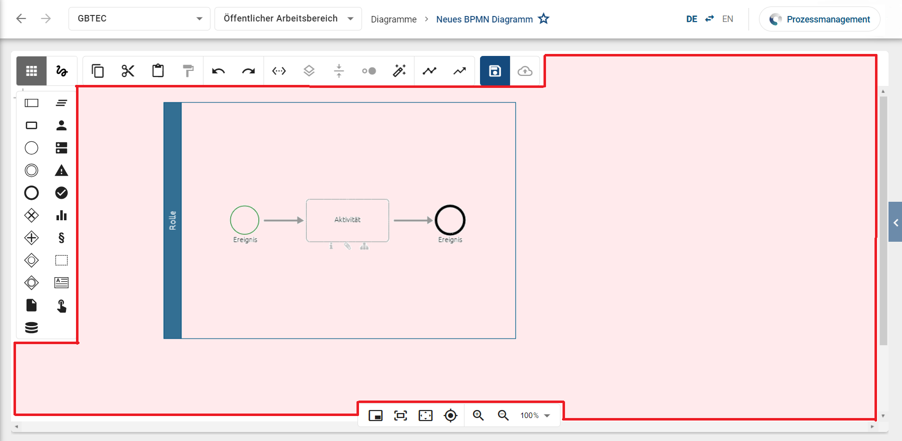Image resolution: width=902 pixels, height=441 pixels.
Task: Select the text lines symbol in palette
Action: [x=61, y=103]
